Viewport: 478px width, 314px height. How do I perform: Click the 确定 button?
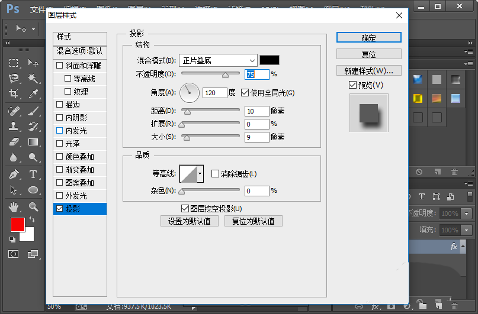click(x=369, y=37)
